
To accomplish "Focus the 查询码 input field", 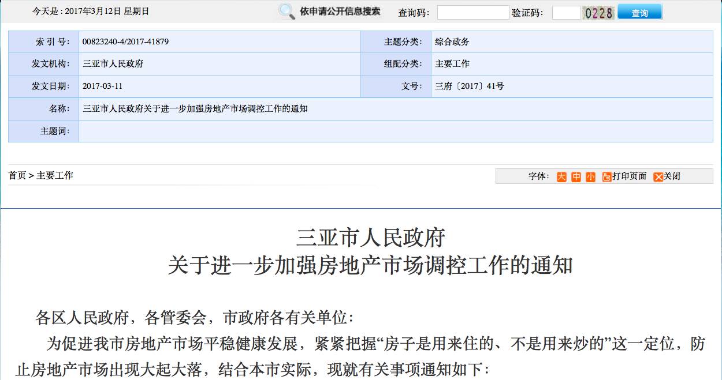I will tap(472, 13).
